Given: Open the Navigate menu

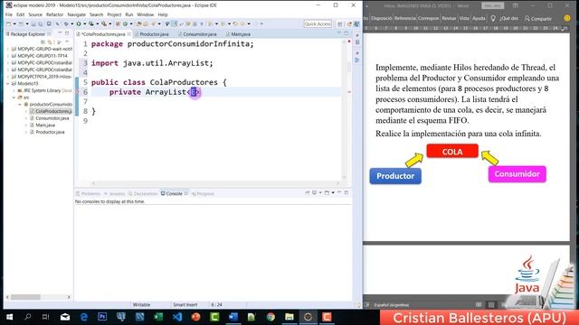Looking at the screenshot, I should coord(76,14).
